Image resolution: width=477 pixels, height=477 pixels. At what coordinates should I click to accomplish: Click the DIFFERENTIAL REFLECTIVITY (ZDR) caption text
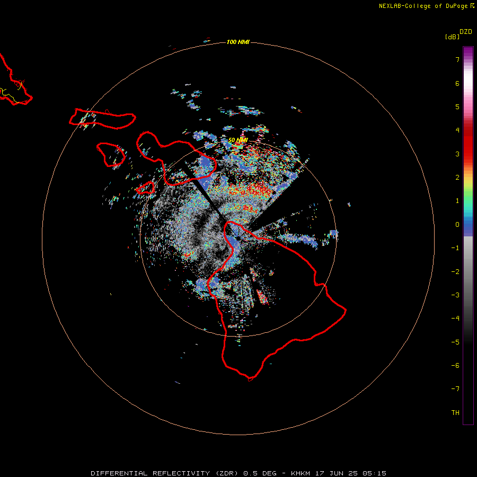(x=165, y=473)
